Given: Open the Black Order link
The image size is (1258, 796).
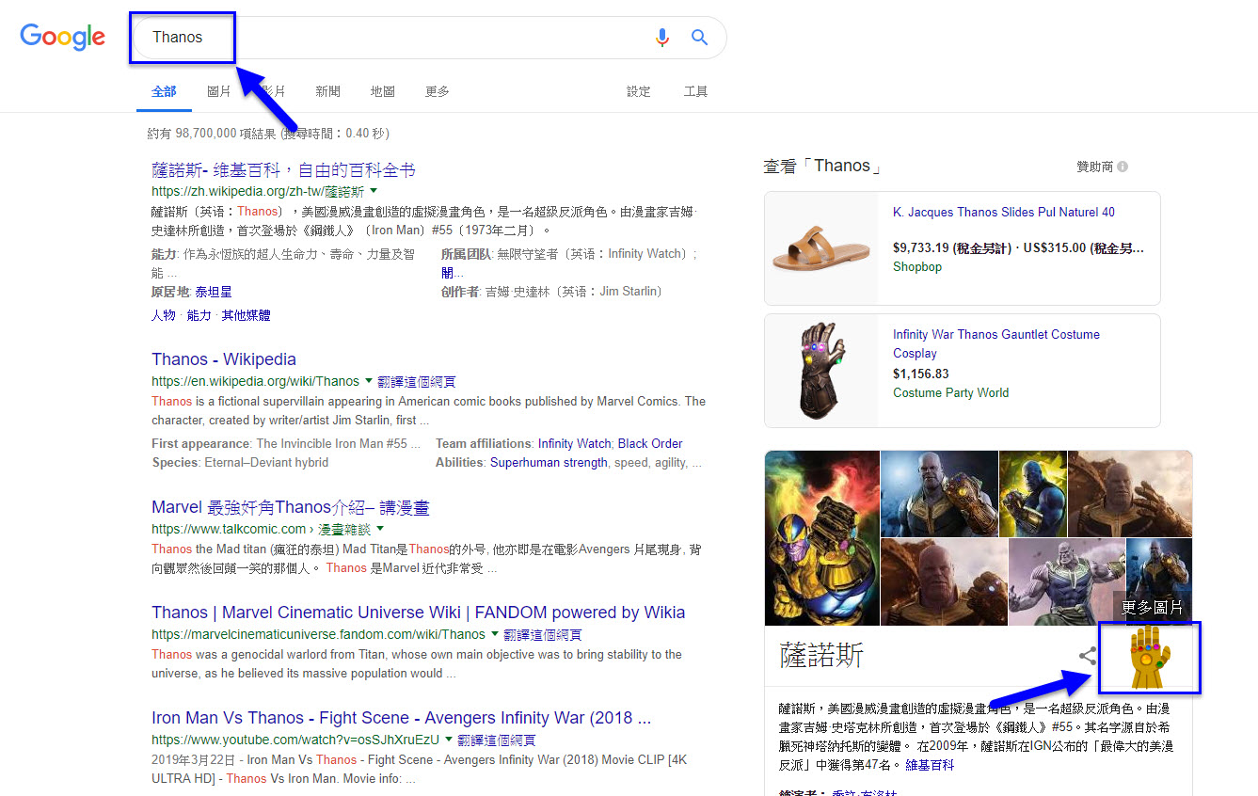Looking at the screenshot, I should point(650,443).
